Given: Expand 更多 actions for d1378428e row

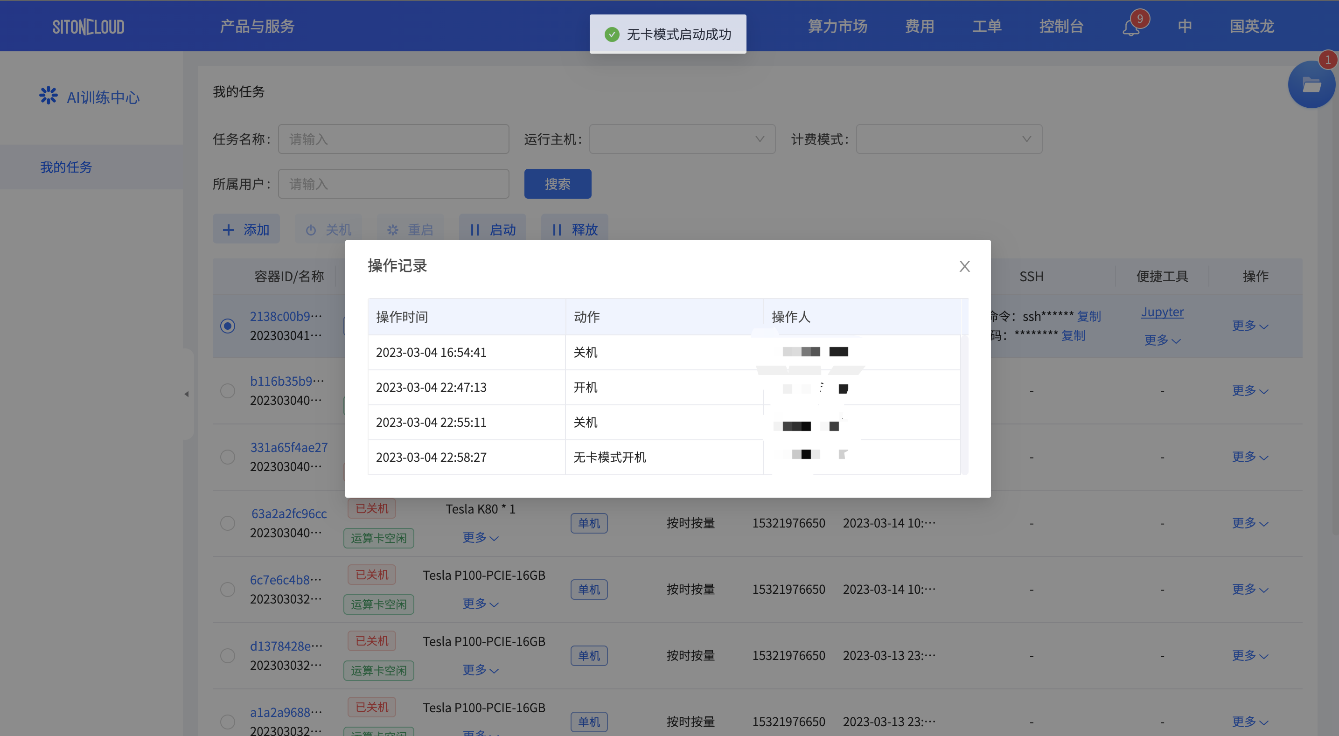Looking at the screenshot, I should [1250, 655].
